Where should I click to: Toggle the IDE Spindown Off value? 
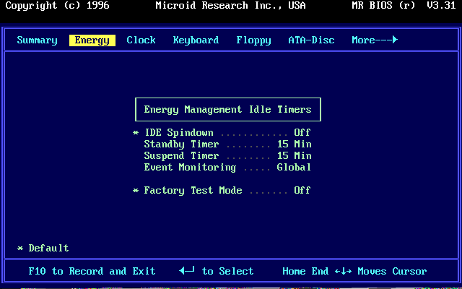point(302,133)
